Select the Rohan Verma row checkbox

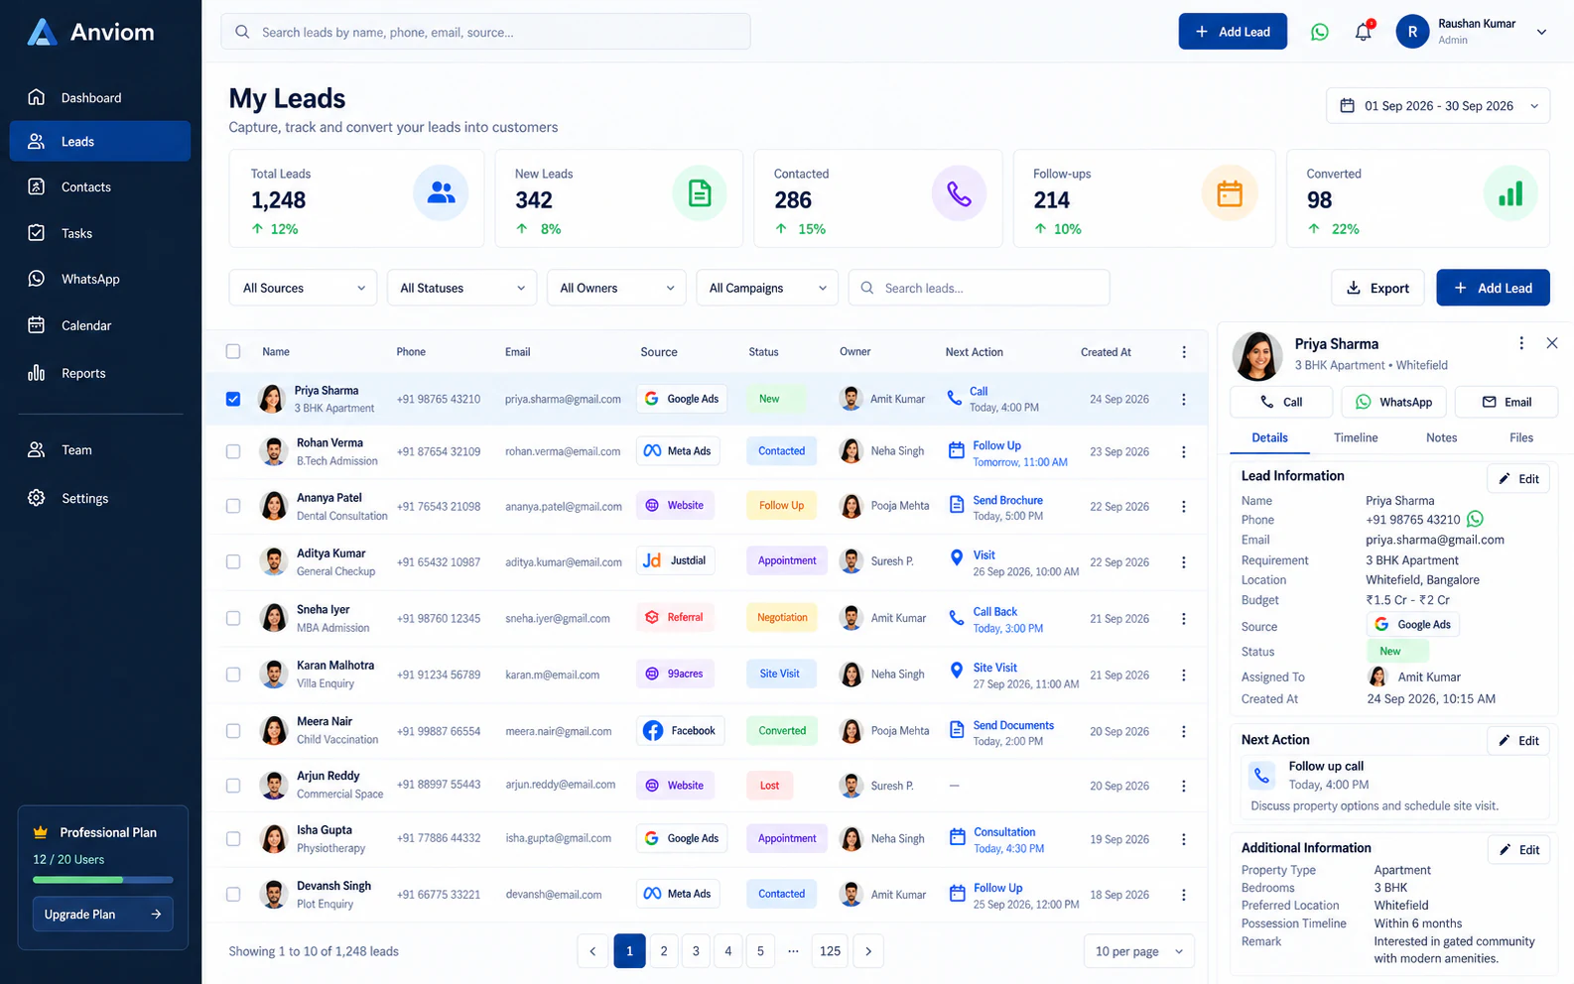click(x=233, y=451)
